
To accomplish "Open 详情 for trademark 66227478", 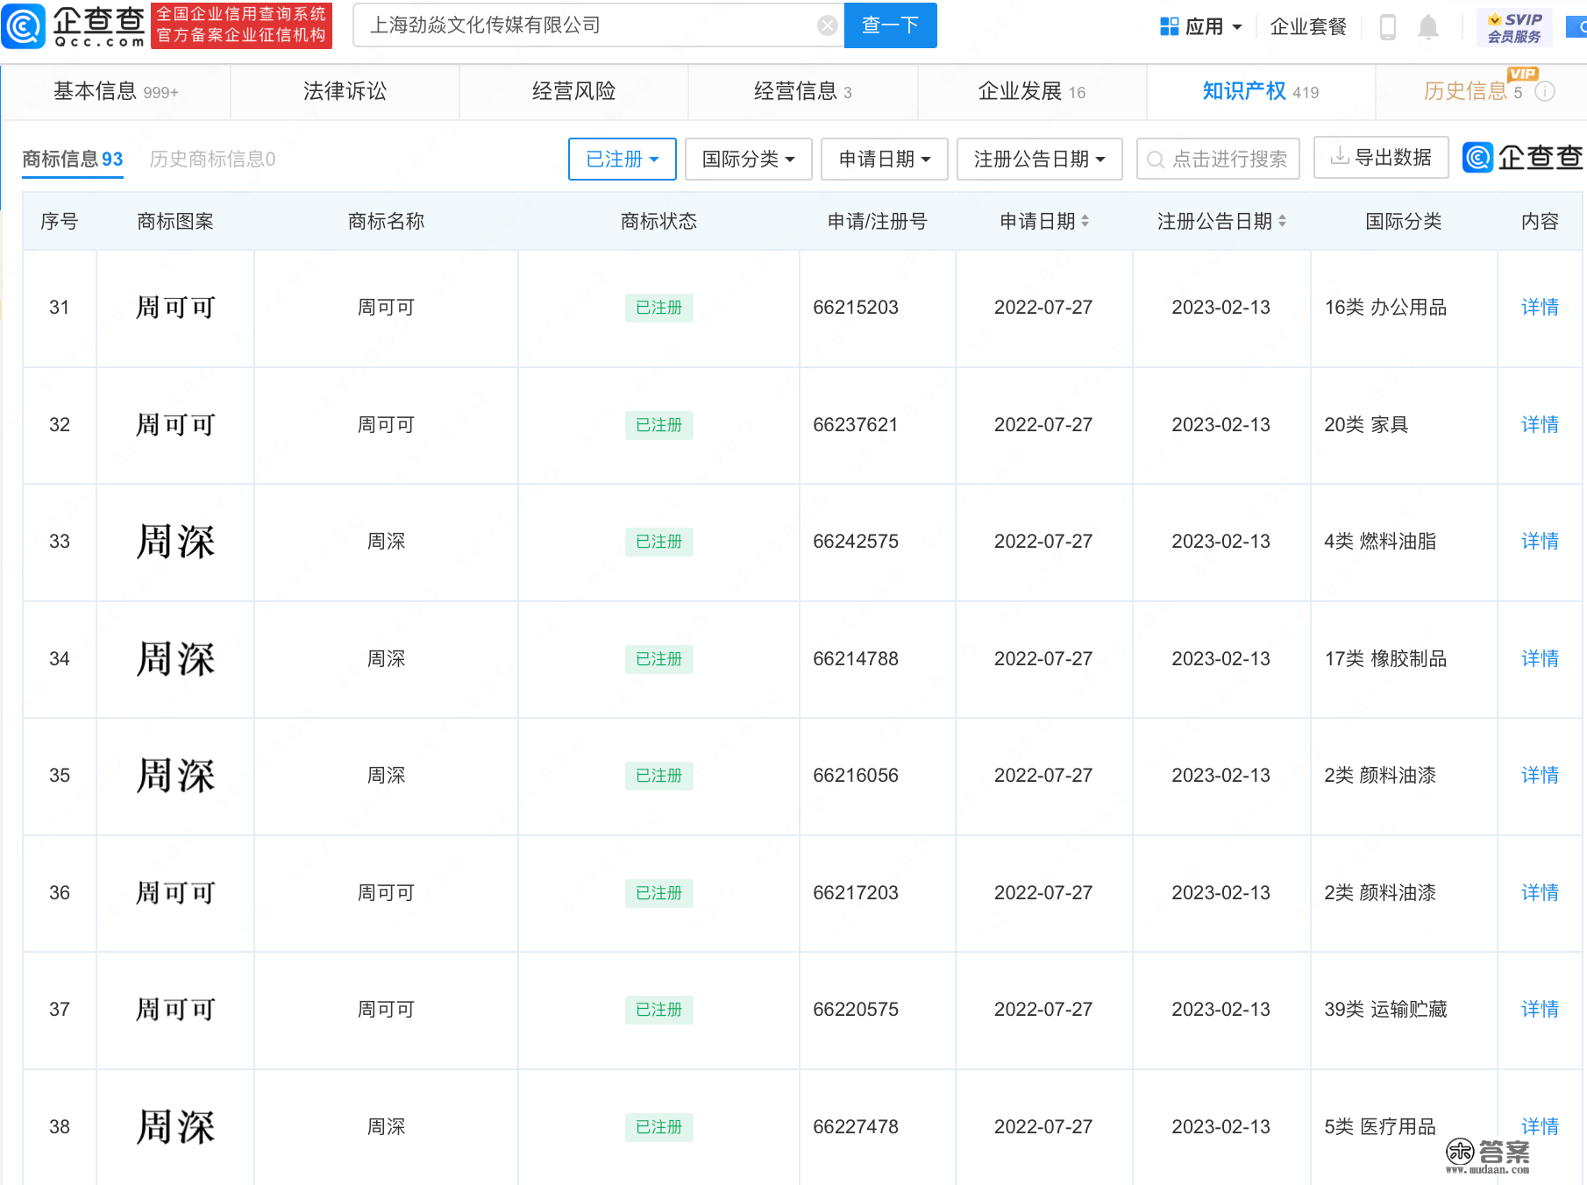I will point(1540,1126).
